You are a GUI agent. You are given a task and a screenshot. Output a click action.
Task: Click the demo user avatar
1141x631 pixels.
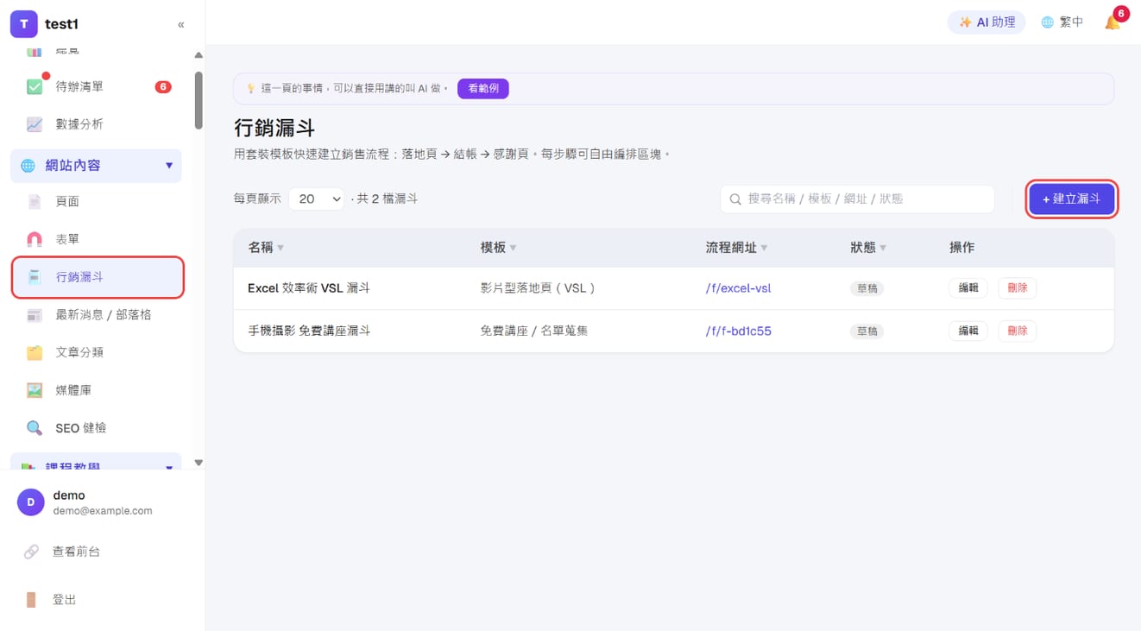(30, 502)
